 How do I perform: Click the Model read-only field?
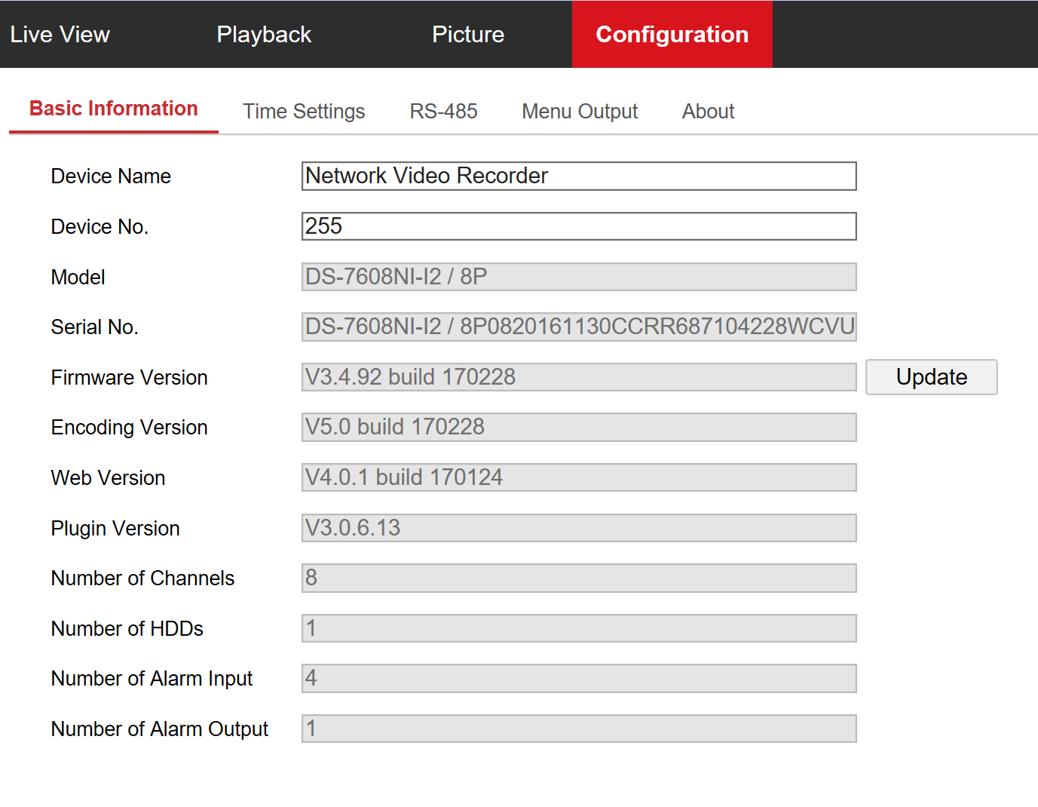click(578, 277)
